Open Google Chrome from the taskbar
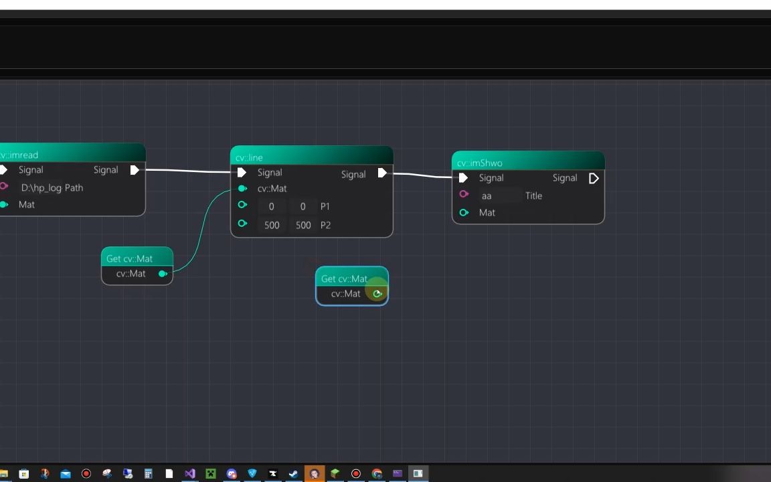 tap(377, 474)
